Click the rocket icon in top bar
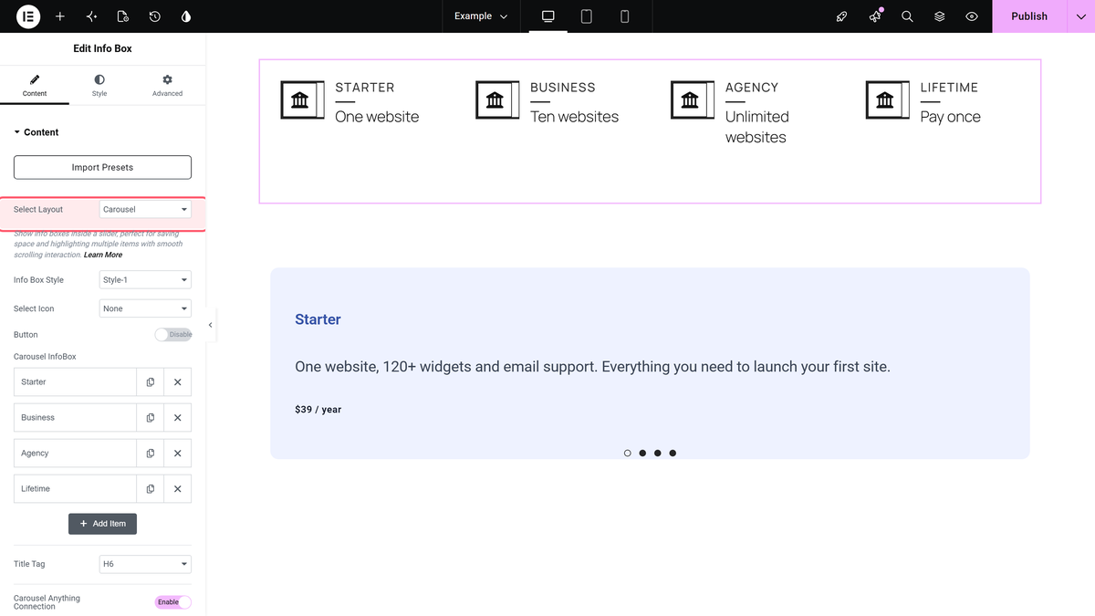The image size is (1095, 616). 842,16
